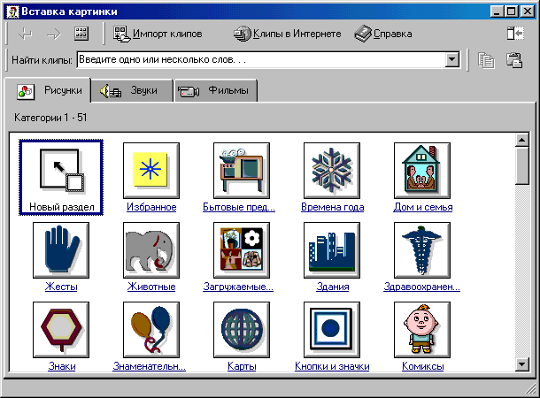Image resolution: width=540 pixels, height=398 pixels.
Task: Open the Избранное star icon
Action: click(x=151, y=171)
